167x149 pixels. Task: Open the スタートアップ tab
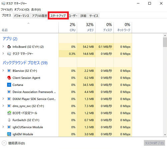point(58,16)
